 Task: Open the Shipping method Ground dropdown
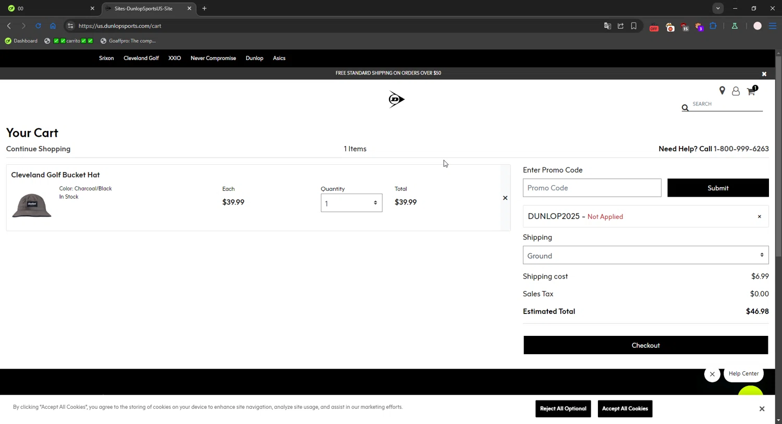click(x=645, y=255)
